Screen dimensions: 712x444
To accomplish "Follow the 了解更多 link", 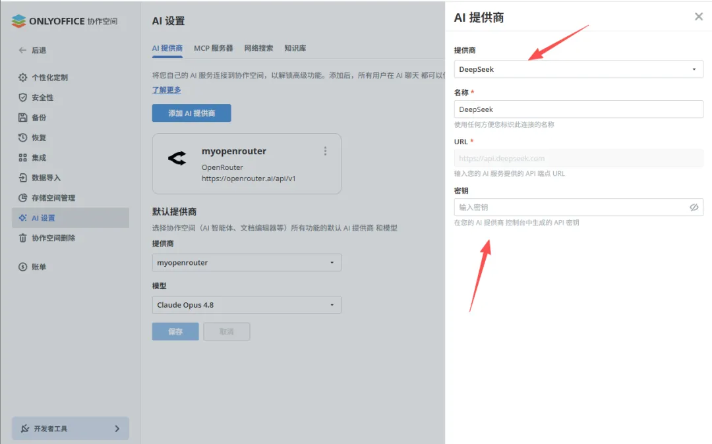I will (x=167, y=90).
